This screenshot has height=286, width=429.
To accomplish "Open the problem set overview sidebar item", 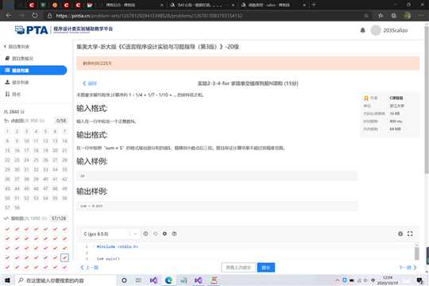I will click(x=19, y=58).
